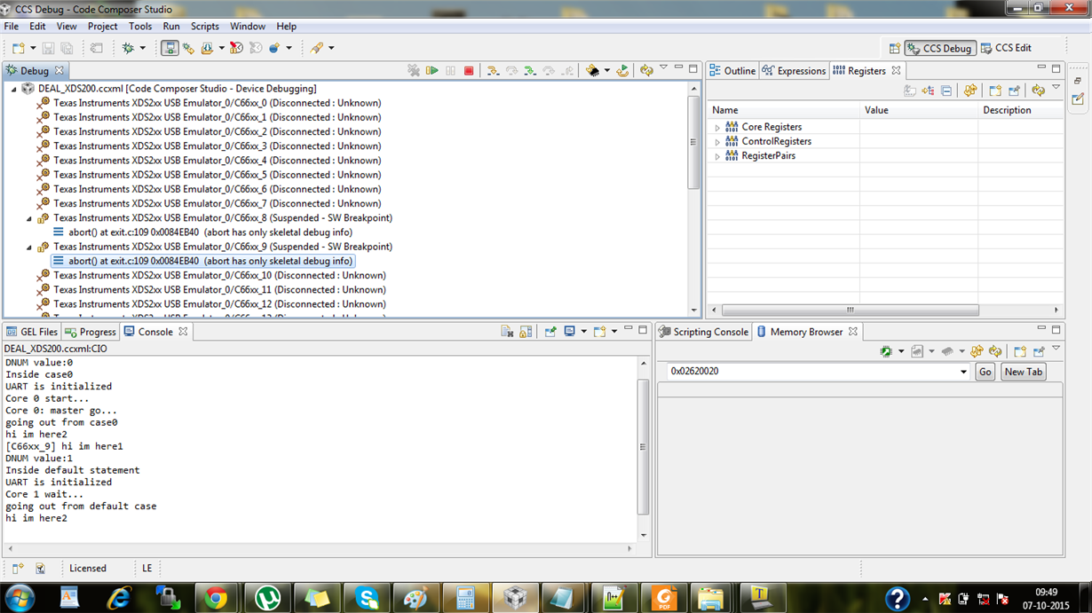This screenshot has height=613, width=1092.
Task: Close the Registers tab
Action: point(896,71)
